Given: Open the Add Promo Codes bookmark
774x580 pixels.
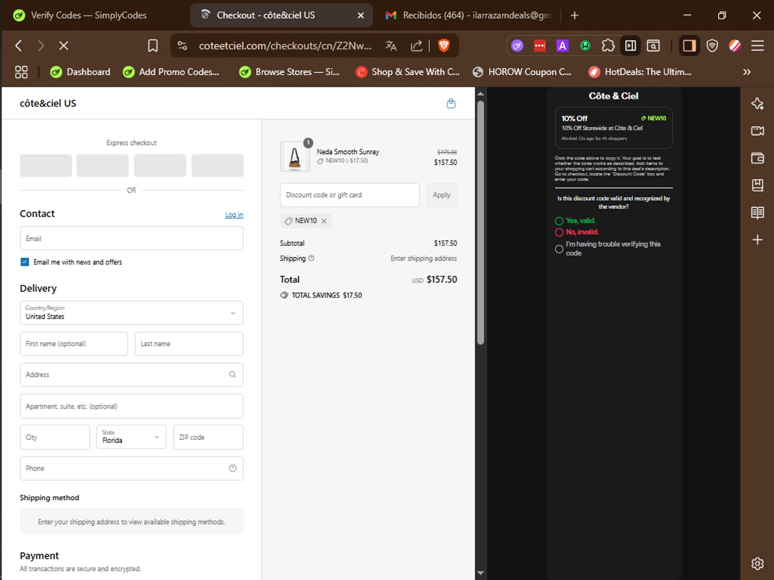Looking at the screenshot, I should click(171, 72).
